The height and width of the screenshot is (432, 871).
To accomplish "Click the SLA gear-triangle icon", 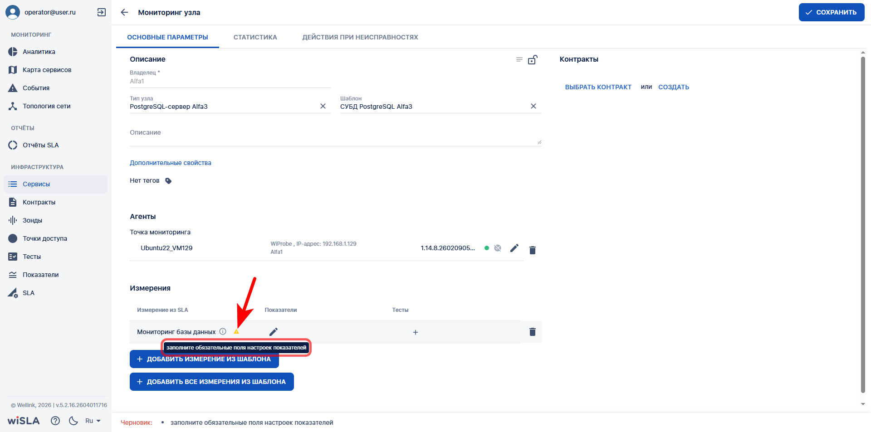I will click(13, 293).
